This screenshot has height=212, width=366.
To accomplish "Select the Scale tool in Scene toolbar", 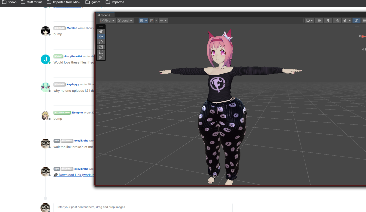I will tap(101, 47).
